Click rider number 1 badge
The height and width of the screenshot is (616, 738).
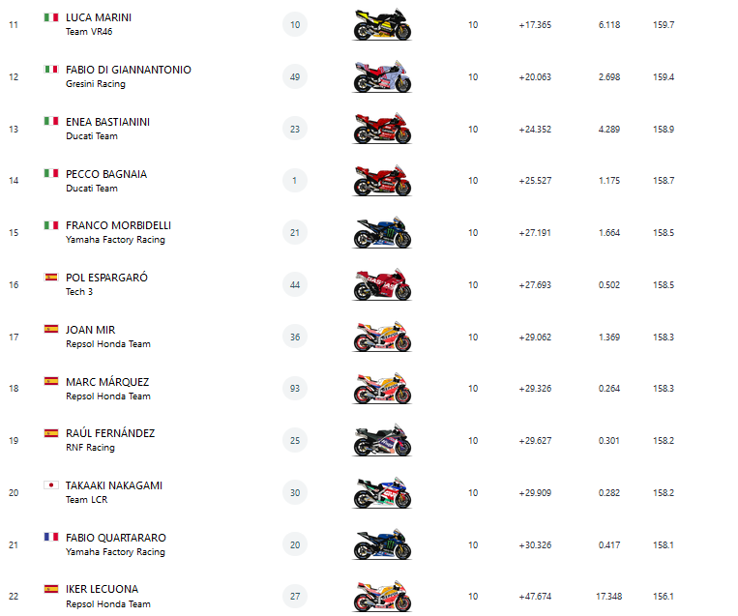click(x=295, y=180)
